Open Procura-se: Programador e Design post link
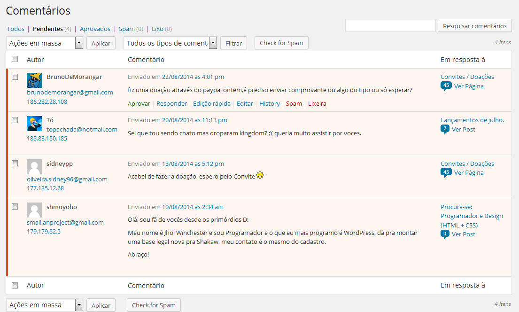Image resolution: width=519 pixels, height=312 pixels. (x=472, y=216)
